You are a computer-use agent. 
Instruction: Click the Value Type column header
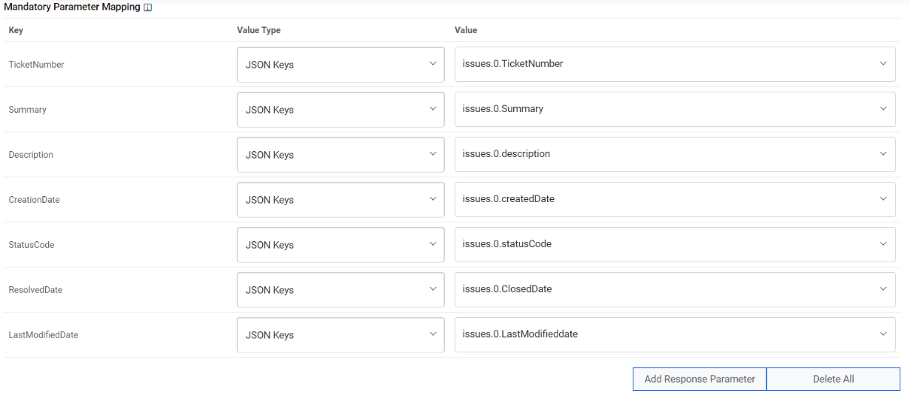click(258, 30)
